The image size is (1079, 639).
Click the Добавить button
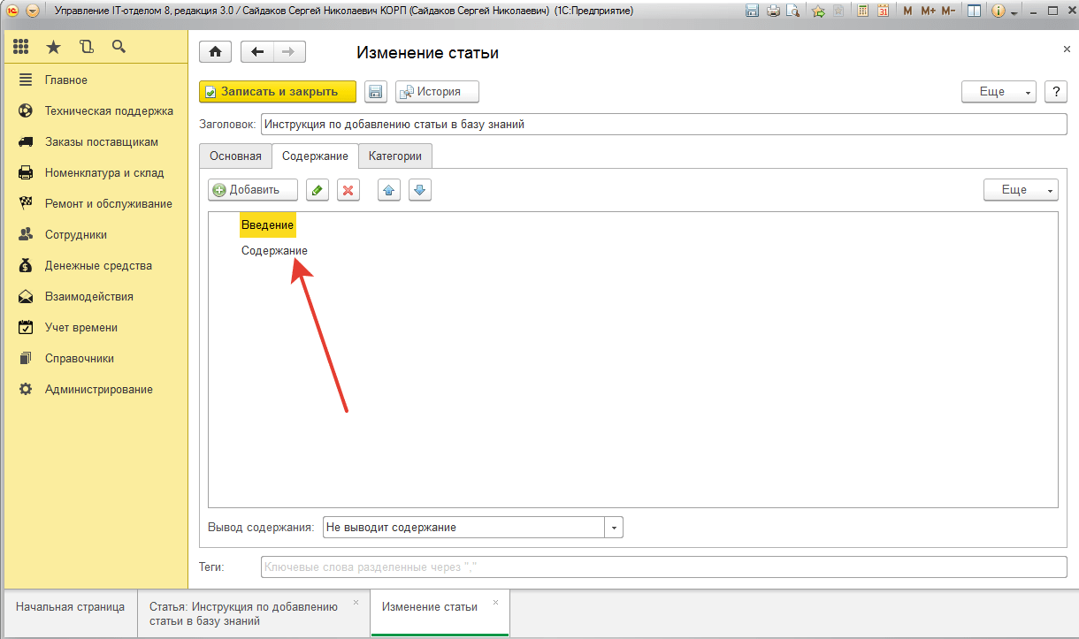point(253,190)
